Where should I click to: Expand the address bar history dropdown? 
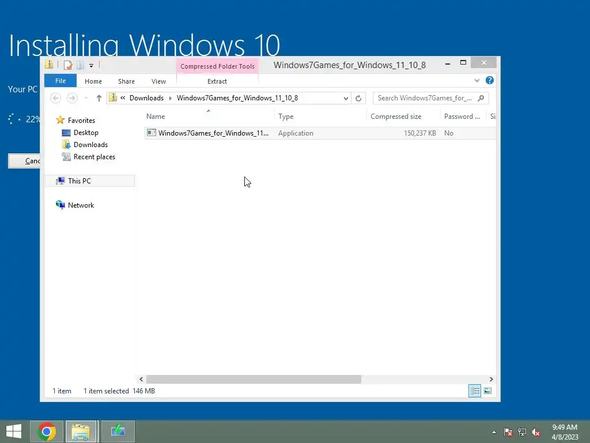tap(346, 98)
